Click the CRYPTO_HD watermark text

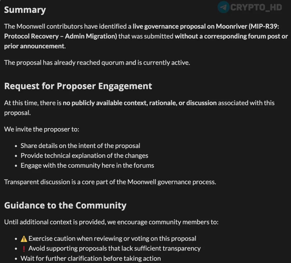(256, 7)
